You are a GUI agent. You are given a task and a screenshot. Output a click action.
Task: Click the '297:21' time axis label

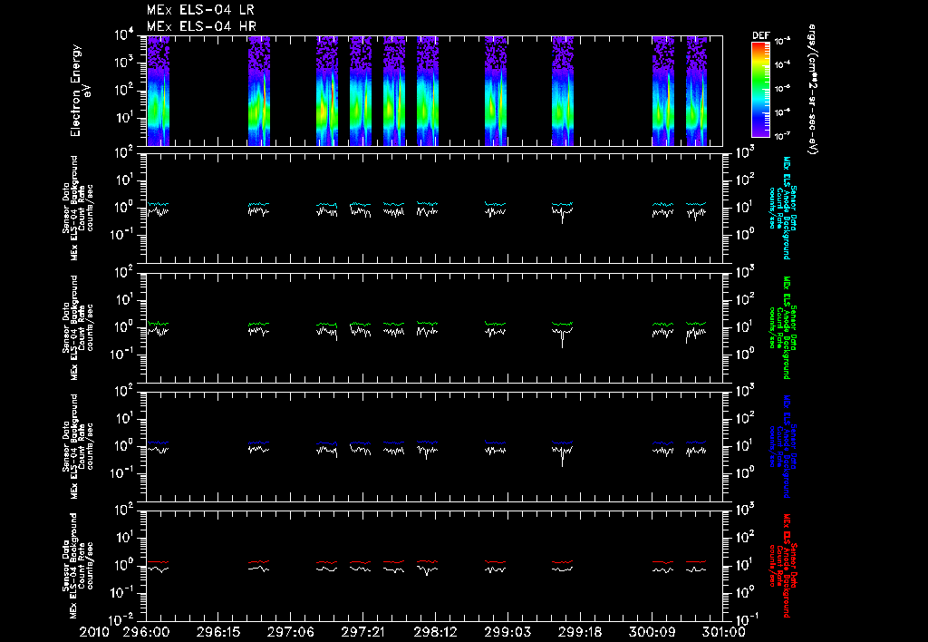362,632
